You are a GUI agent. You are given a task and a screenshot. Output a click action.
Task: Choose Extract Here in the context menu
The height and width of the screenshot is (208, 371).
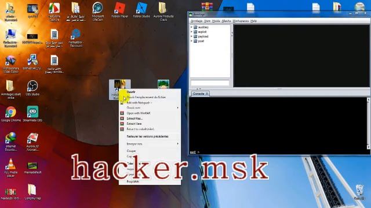[150, 124]
